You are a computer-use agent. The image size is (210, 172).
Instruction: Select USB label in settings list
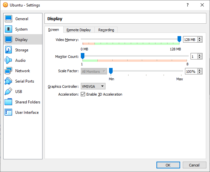pos(19,92)
